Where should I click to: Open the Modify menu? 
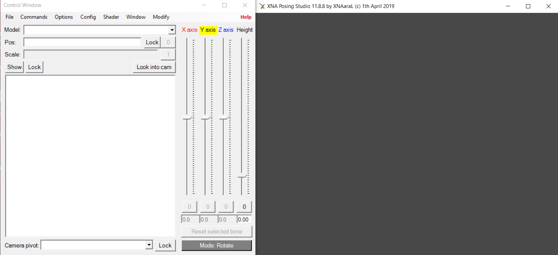tap(161, 17)
